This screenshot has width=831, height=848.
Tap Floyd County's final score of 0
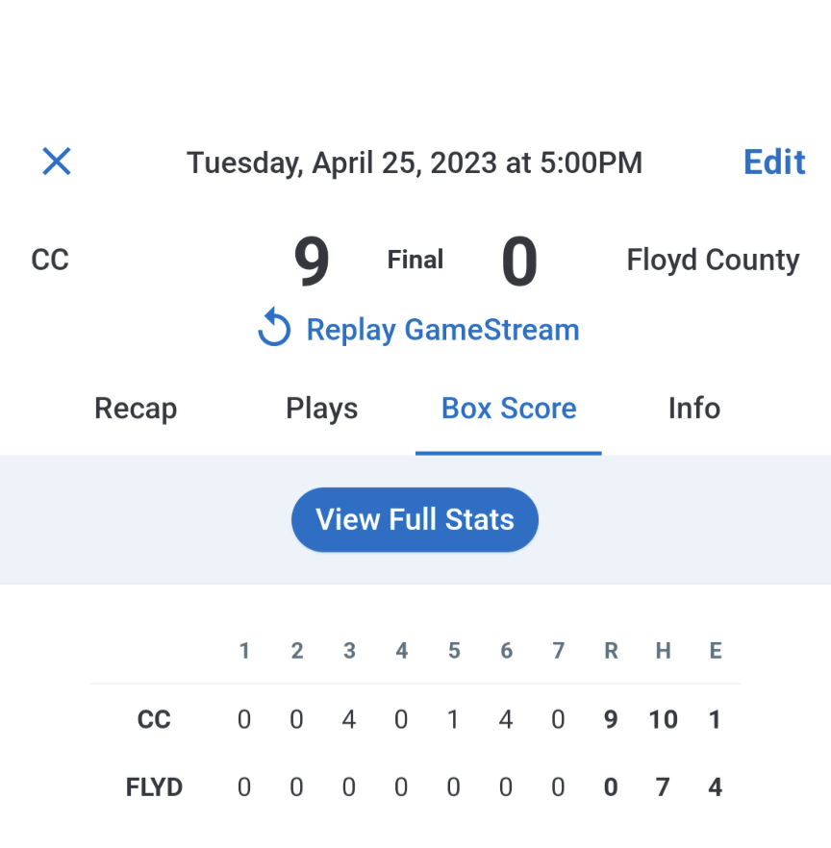click(519, 262)
